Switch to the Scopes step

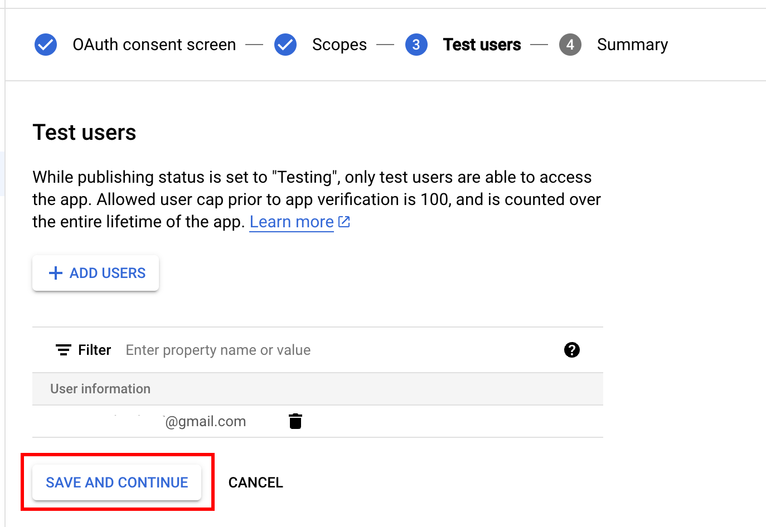point(339,44)
